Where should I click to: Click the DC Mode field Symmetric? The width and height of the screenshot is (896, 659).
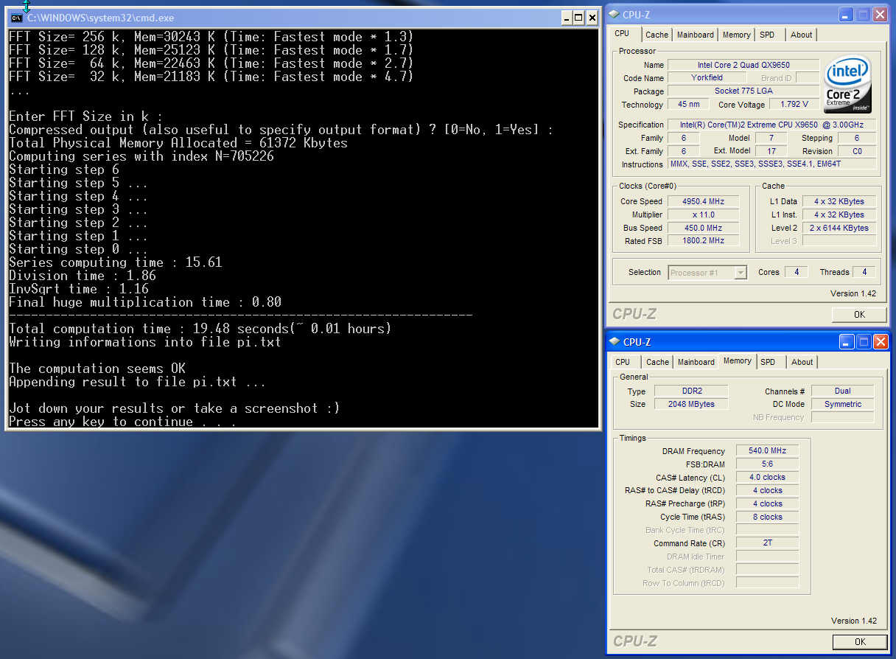(842, 404)
